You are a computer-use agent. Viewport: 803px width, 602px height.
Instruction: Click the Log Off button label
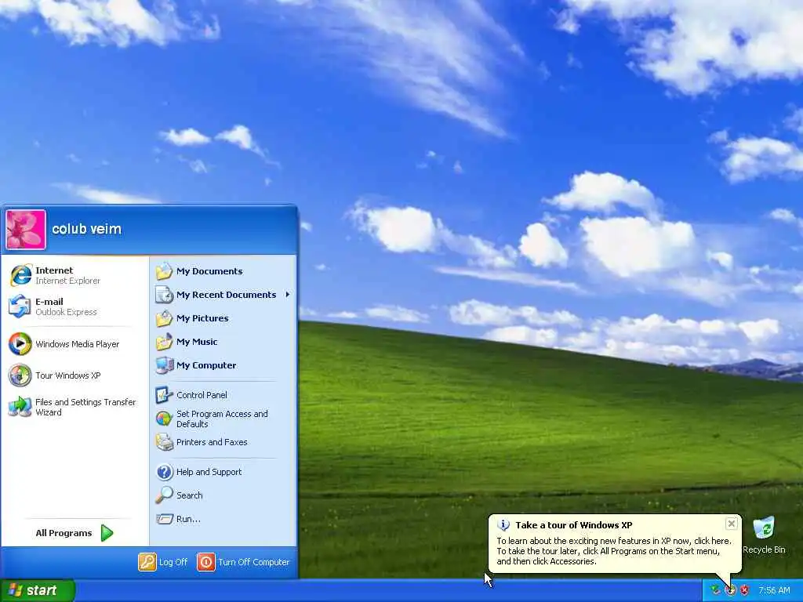pyautogui.click(x=173, y=562)
